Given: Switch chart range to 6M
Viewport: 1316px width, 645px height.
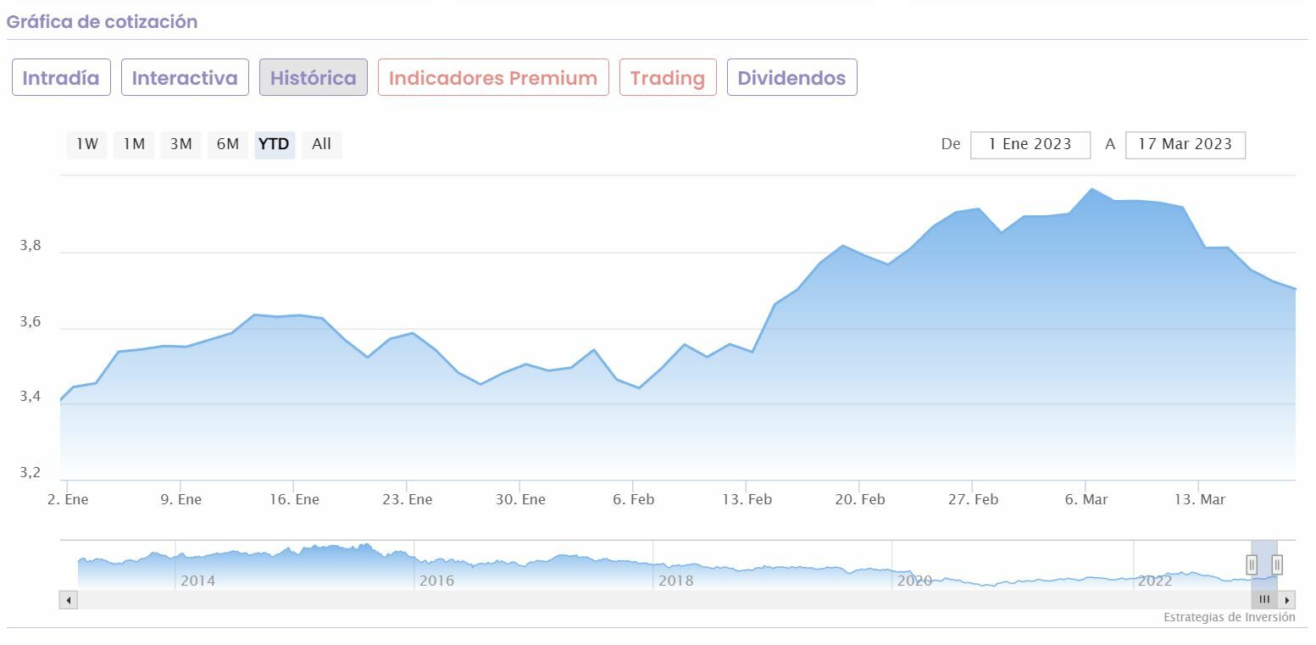Looking at the screenshot, I should (x=227, y=144).
